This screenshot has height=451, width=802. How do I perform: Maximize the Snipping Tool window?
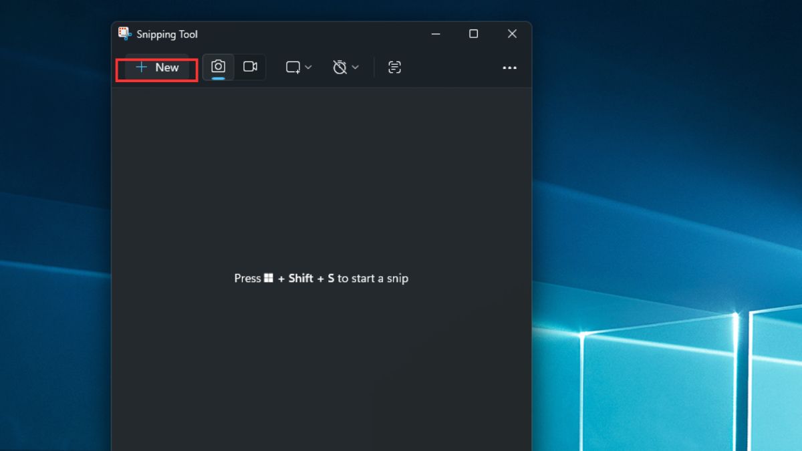473,34
